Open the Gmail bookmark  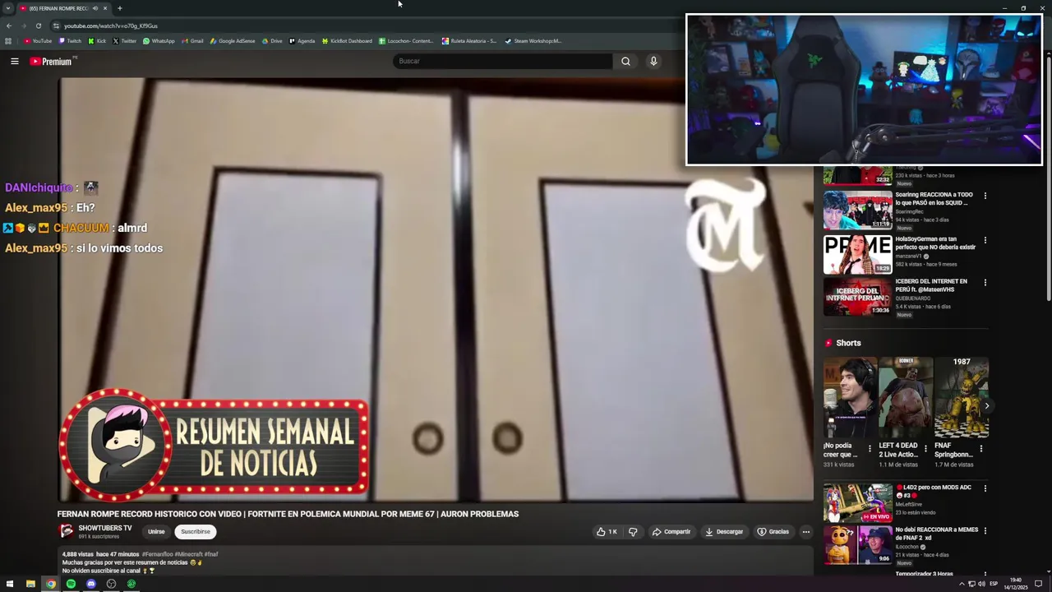click(192, 41)
